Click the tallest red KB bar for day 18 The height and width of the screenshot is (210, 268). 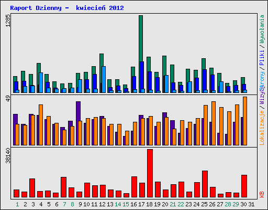[150, 173]
